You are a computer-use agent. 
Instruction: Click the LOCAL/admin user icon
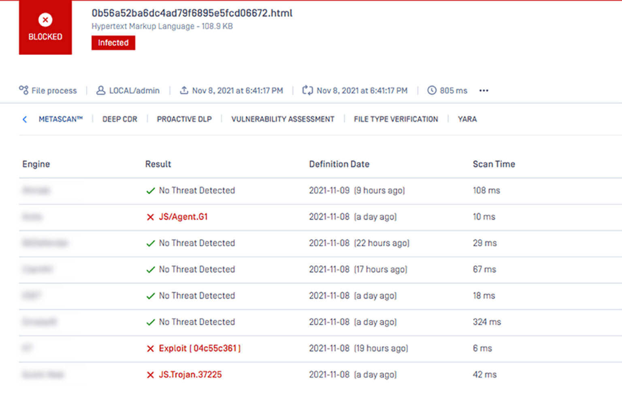point(100,90)
